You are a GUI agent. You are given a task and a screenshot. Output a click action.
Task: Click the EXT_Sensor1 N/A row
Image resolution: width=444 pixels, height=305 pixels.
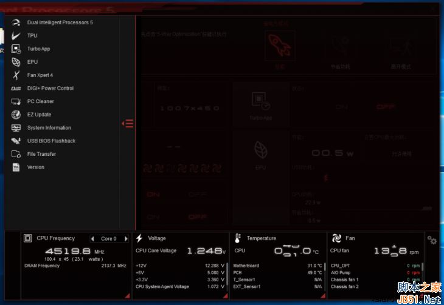[x=278, y=287]
